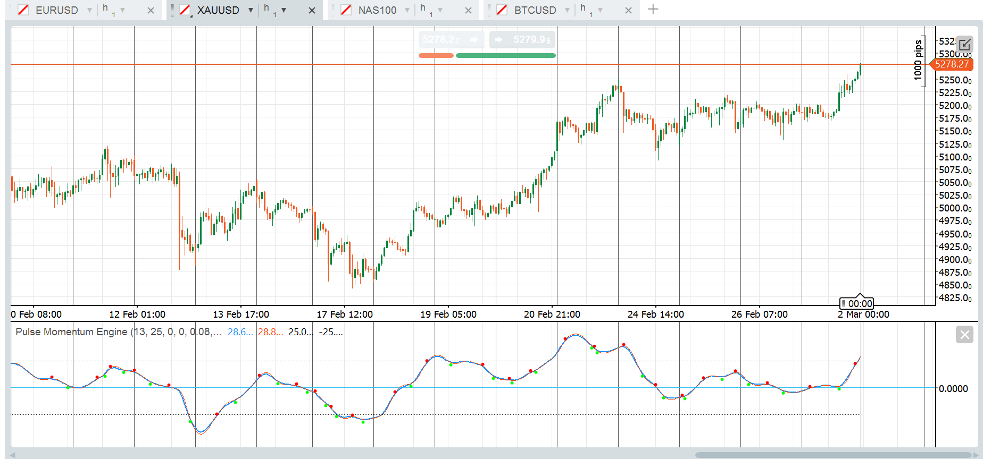
Task: Click the detach chart icon on price axis
Action: tap(964, 45)
